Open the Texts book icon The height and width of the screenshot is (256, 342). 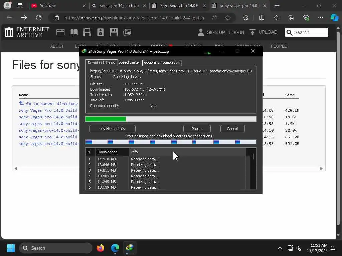pyautogui.click(x=74, y=32)
